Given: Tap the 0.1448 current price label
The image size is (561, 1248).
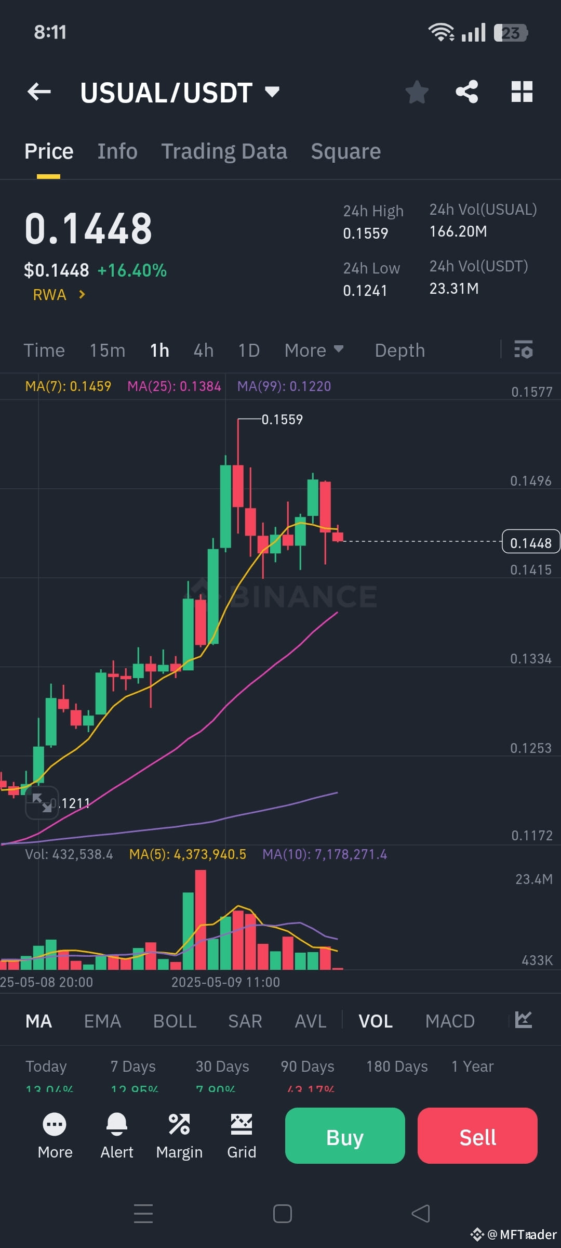Looking at the screenshot, I should (x=530, y=542).
